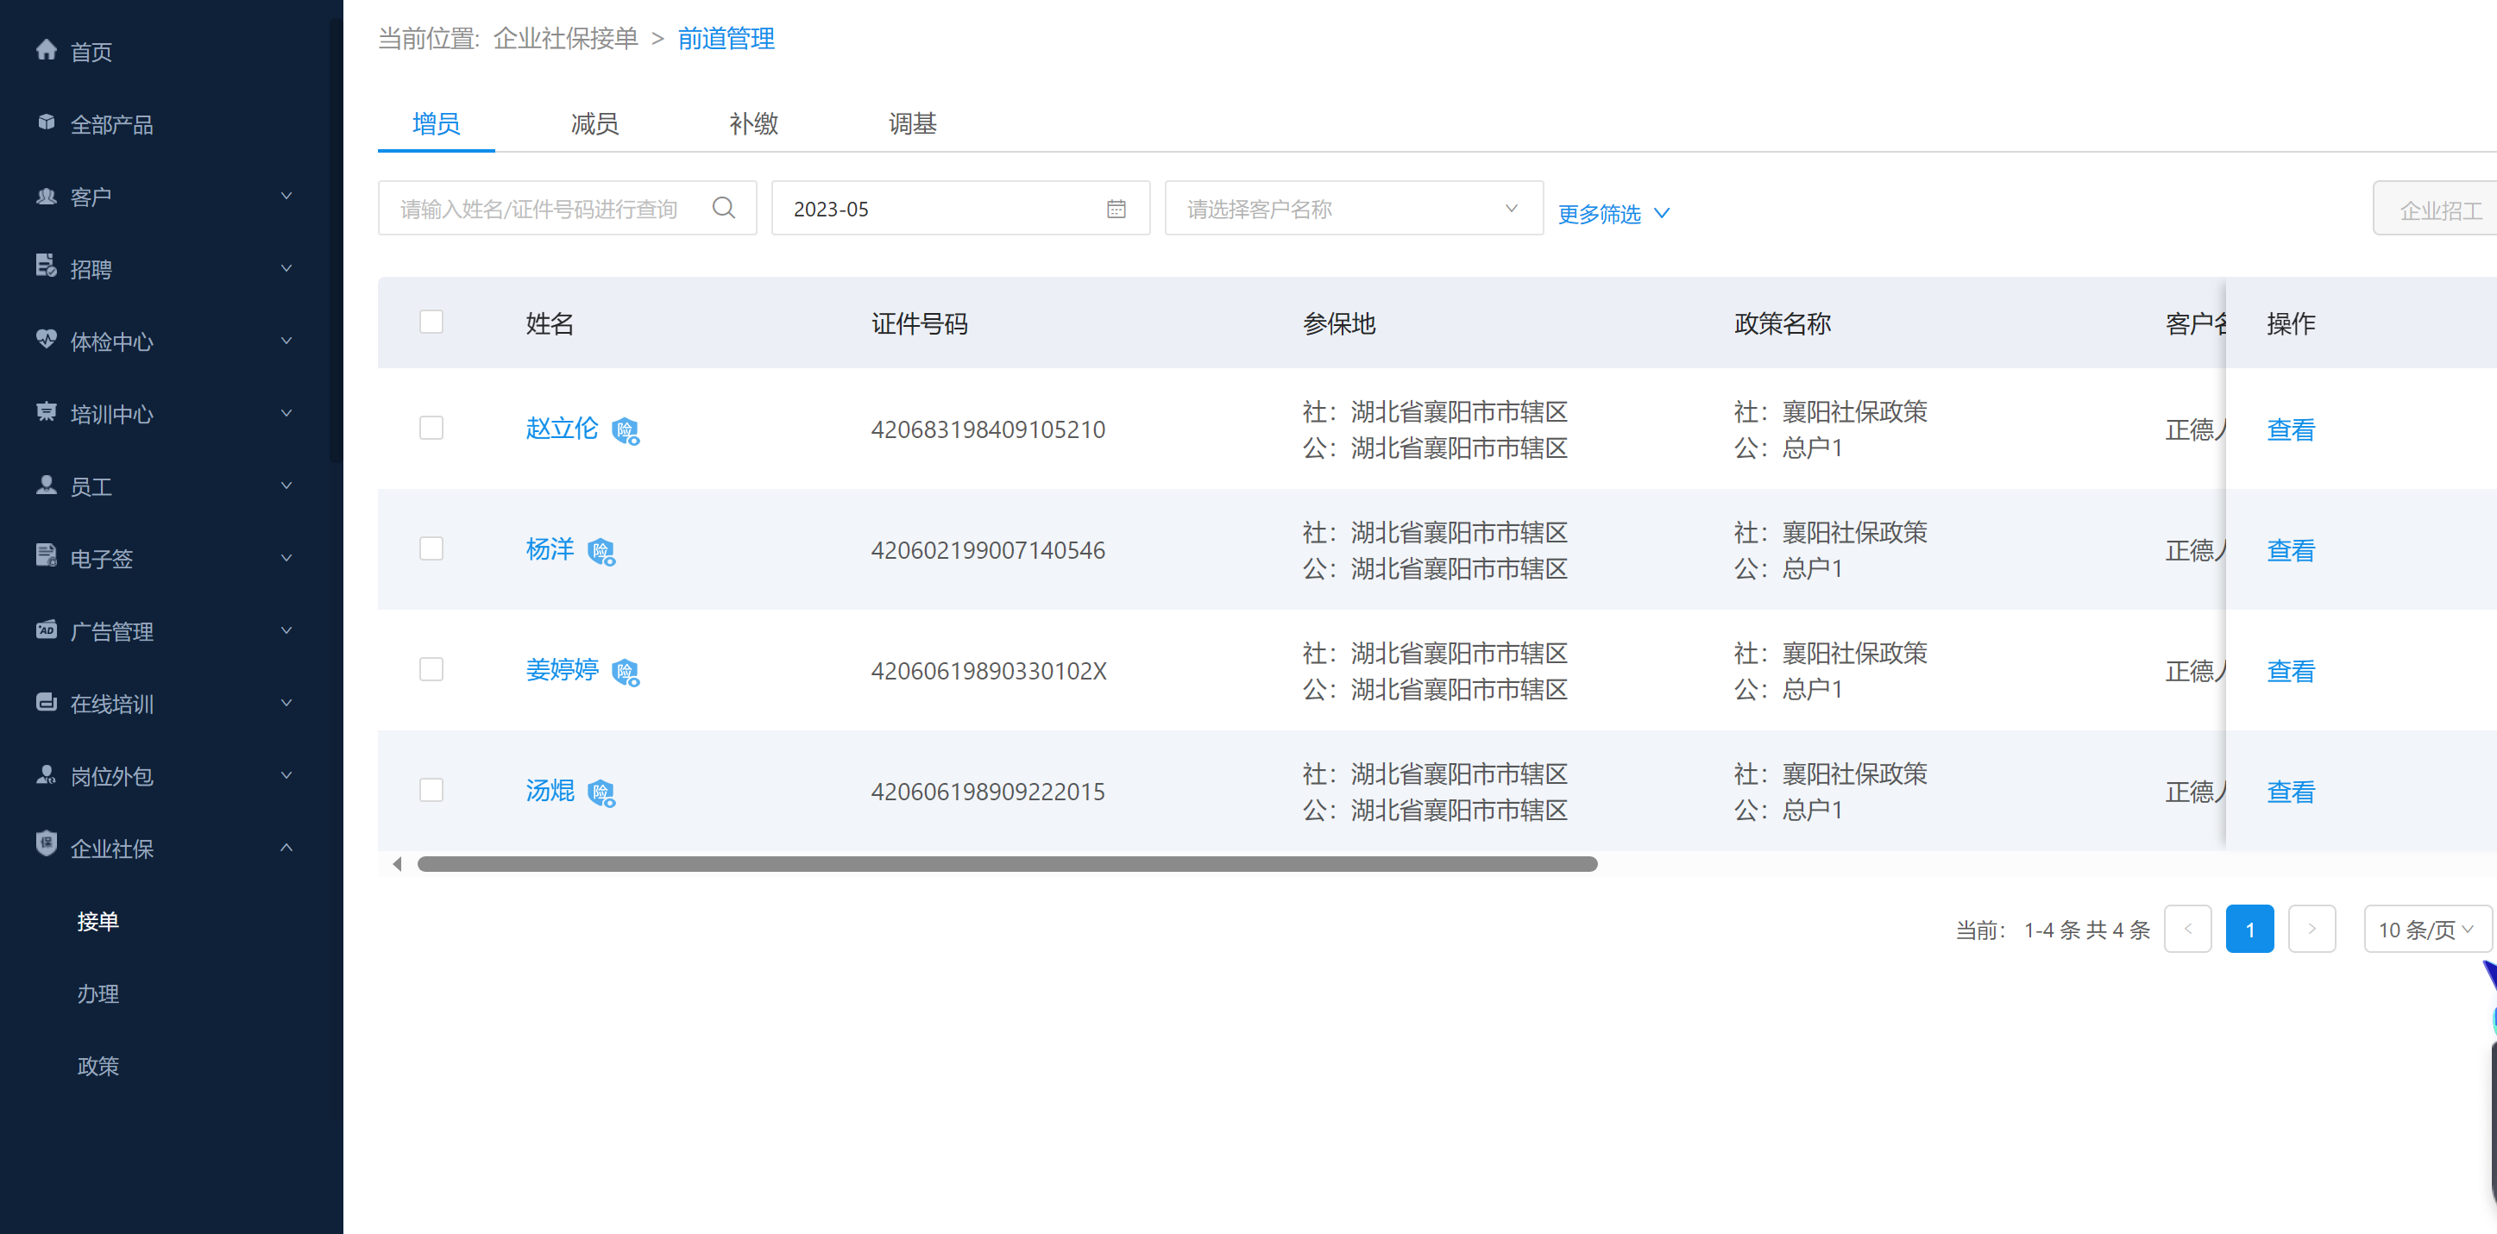
Task: Click the AD icon for 广告管理
Action: (x=46, y=630)
